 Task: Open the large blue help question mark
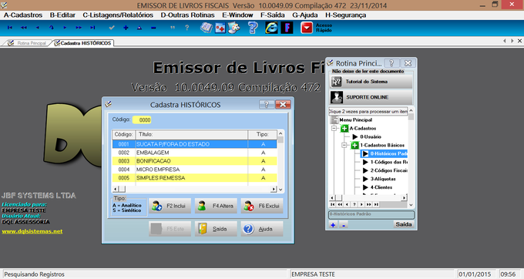click(x=253, y=28)
